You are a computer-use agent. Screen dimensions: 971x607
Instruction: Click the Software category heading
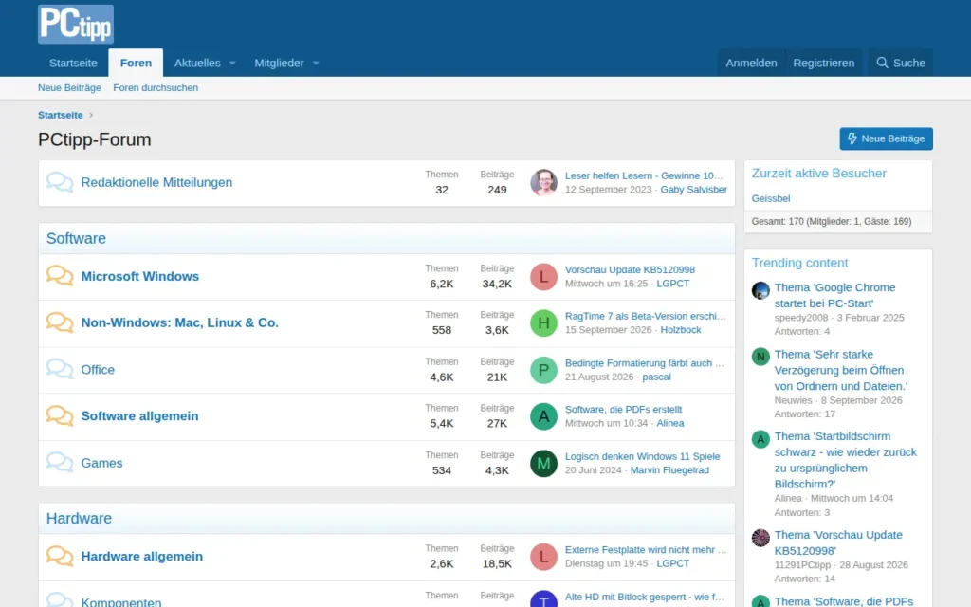[x=76, y=238]
